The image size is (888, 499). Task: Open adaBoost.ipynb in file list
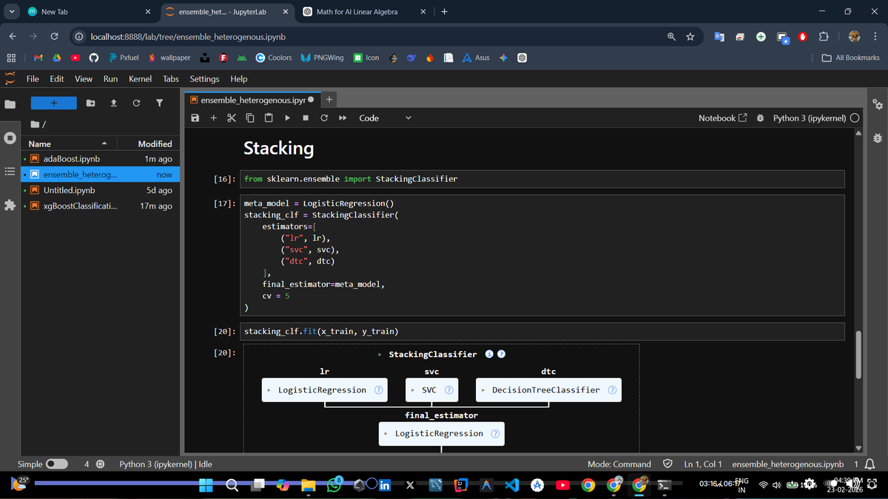click(x=101, y=159)
